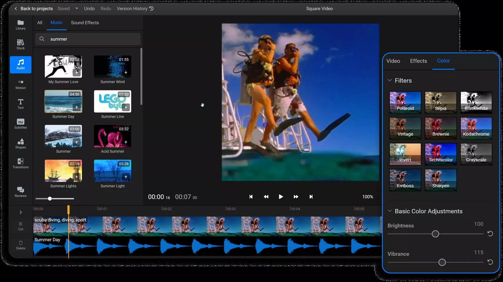The image size is (503, 282).
Task: Apply the Sepia filter
Action: coord(440,102)
